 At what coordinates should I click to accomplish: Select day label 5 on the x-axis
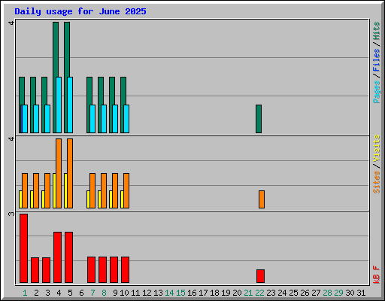click(x=70, y=293)
